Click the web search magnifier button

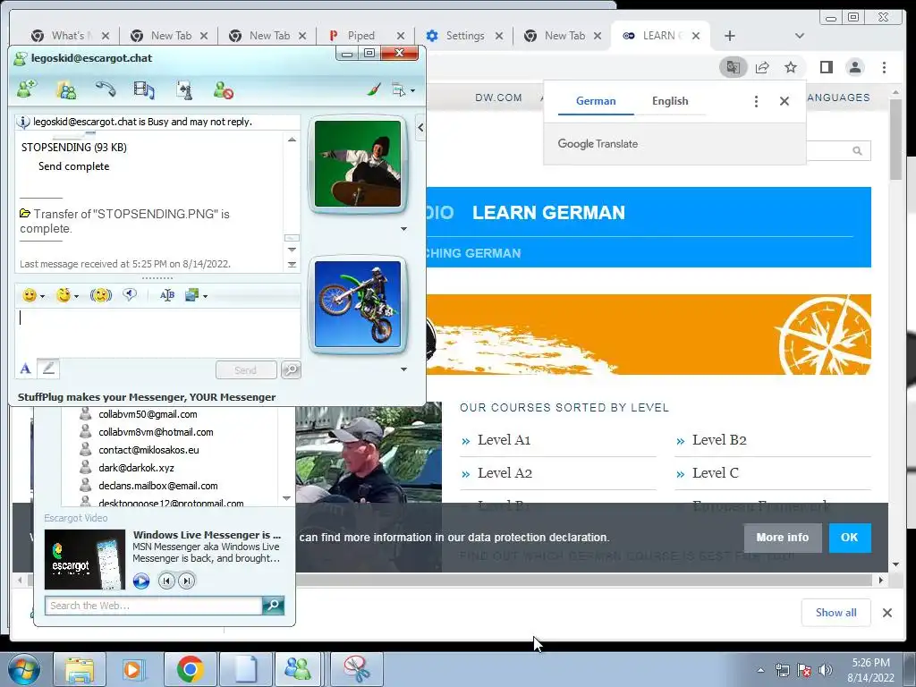pos(274,606)
